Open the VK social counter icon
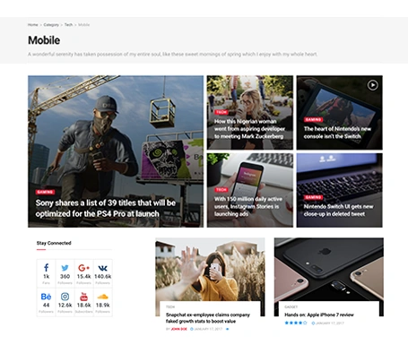The image size is (408, 345). (102, 268)
